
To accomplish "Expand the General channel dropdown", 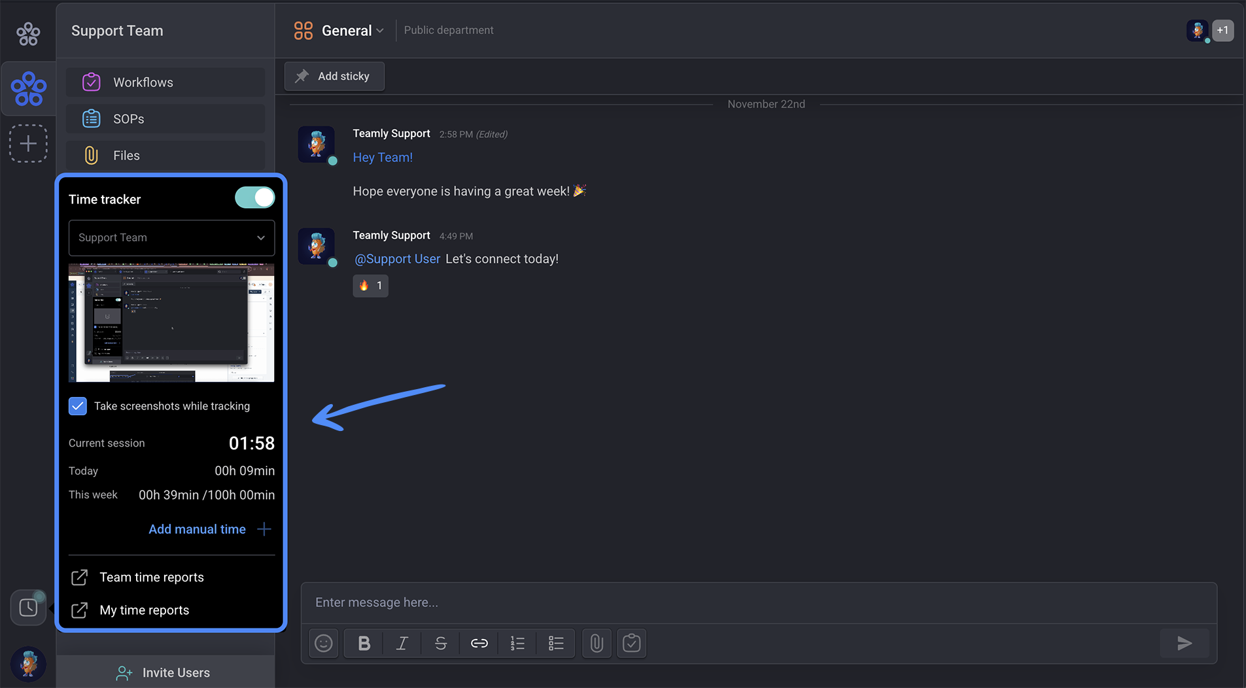I will point(380,31).
